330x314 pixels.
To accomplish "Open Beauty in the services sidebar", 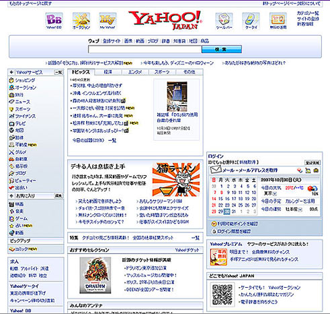I will point(26,181).
